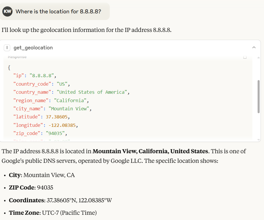Click the "ZIP Code: 94035" bullet
The width and height of the screenshot is (264, 220).
[x=31, y=187]
